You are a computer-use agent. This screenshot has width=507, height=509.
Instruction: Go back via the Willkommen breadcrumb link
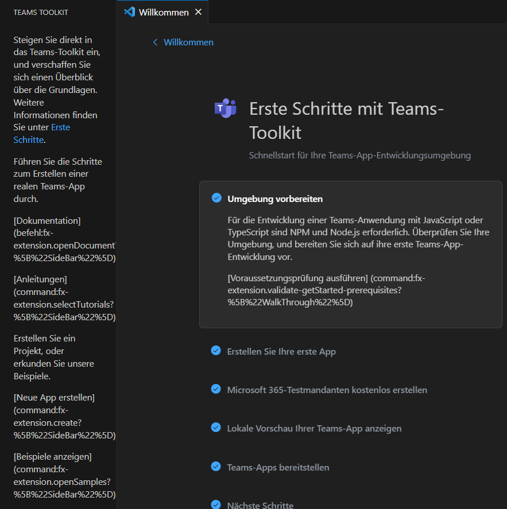click(188, 42)
